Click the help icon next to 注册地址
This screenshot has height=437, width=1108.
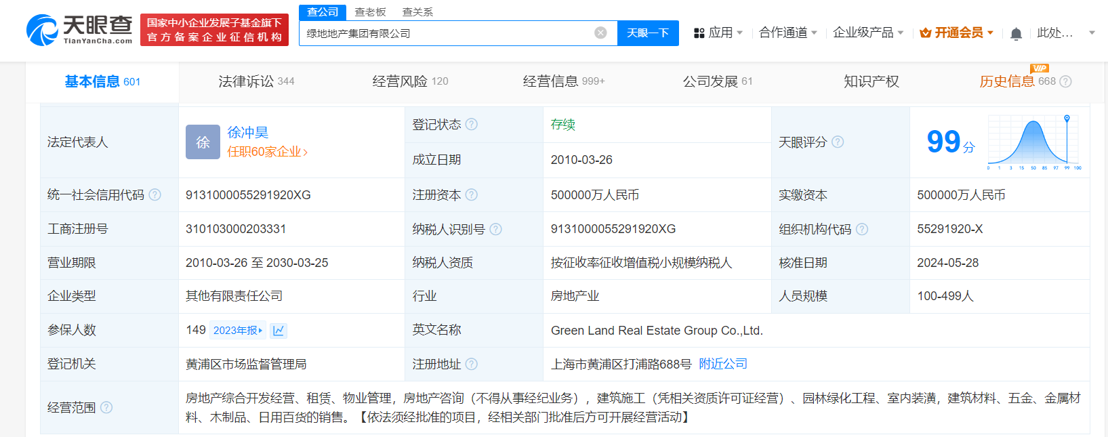[x=472, y=365]
